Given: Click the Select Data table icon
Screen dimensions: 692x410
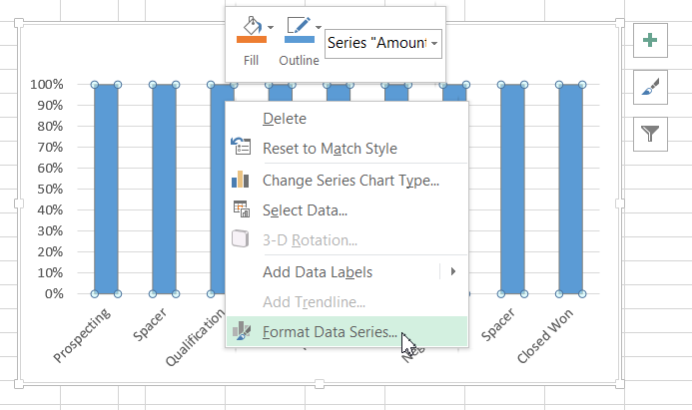Looking at the screenshot, I should point(241,209).
